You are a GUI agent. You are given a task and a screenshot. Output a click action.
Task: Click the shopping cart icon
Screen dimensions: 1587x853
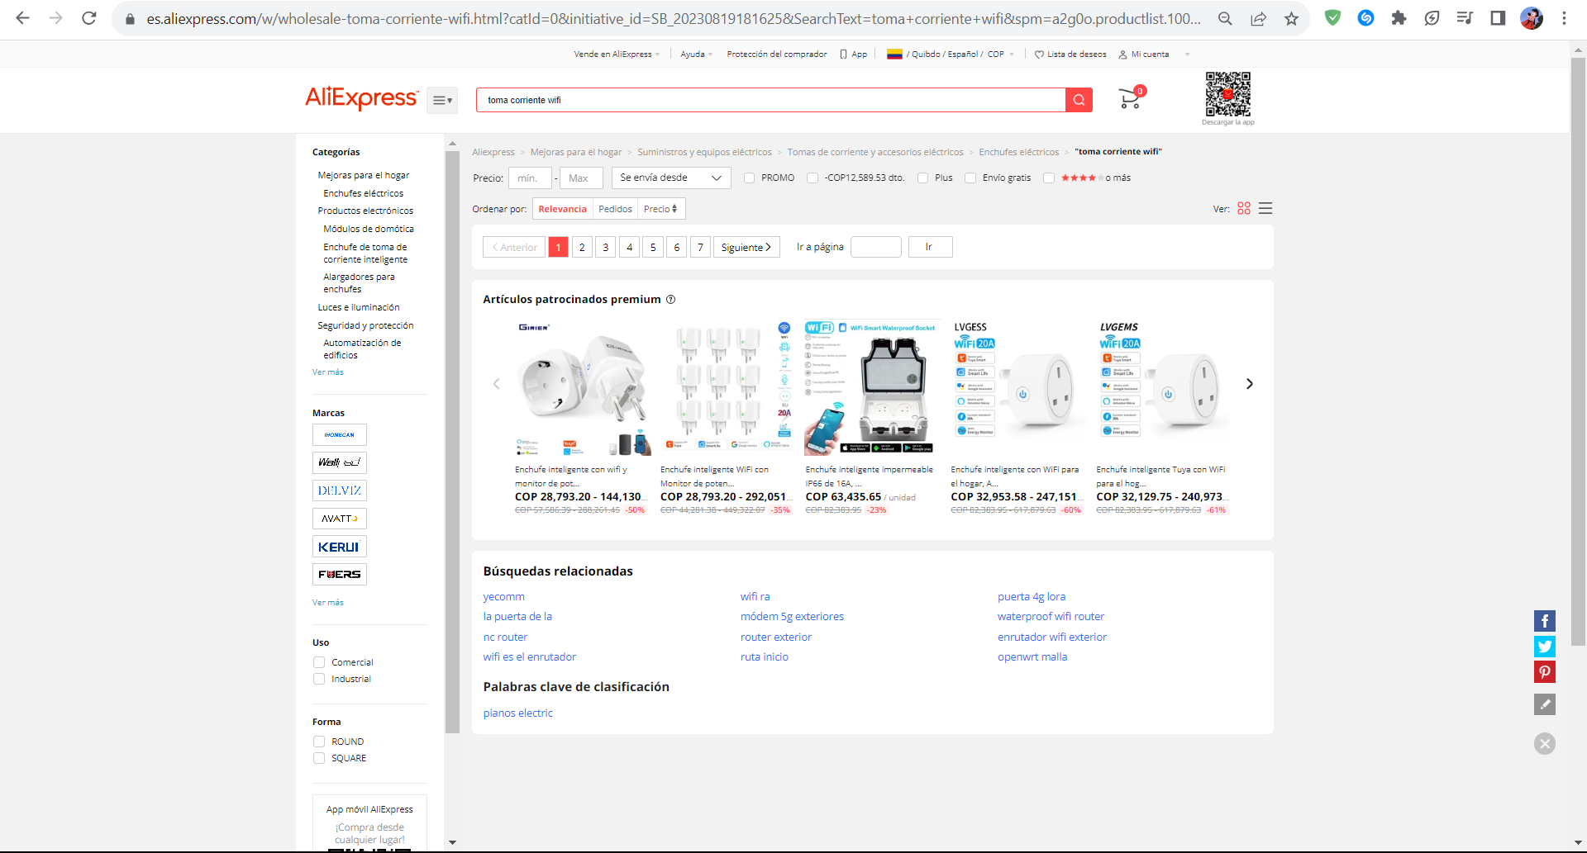click(x=1128, y=97)
